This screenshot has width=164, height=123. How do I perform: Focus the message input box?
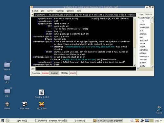[86, 69]
